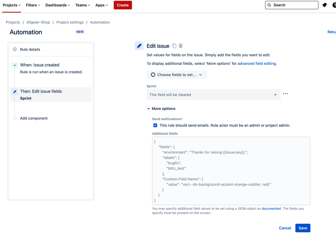This screenshot has height=241, width=336.
Task: Click the Additional fields JSON text area
Action: pyautogui.click(x=231, y=171)
